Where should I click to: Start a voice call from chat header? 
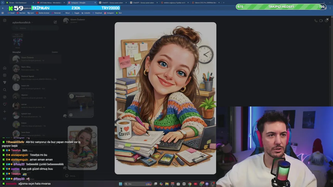[316, 21]
